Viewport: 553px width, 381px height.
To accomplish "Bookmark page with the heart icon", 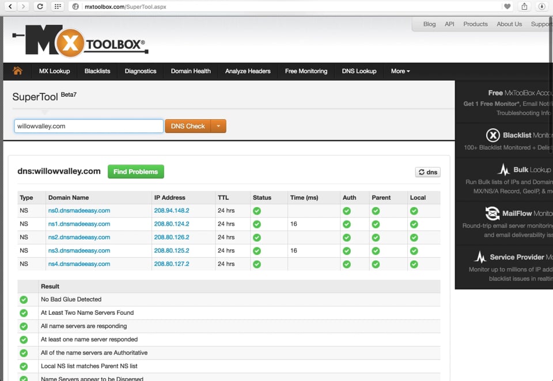I will click(507, 6).
